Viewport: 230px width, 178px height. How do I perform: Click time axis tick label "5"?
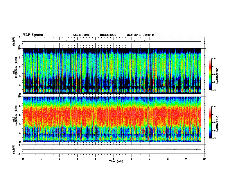pyautogui.click(x=114, y=159)
